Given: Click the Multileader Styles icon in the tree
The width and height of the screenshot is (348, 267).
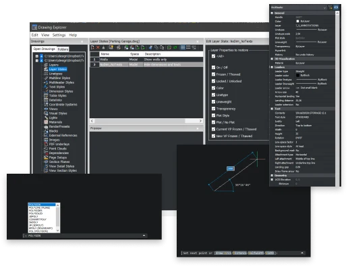Looking at the screenshot, I should pos(46,82).
